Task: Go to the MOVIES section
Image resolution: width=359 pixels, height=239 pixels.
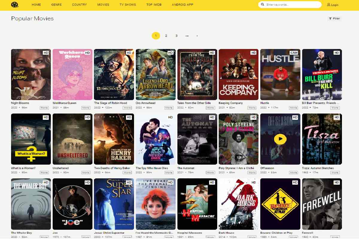Action: tap(103, 5)
